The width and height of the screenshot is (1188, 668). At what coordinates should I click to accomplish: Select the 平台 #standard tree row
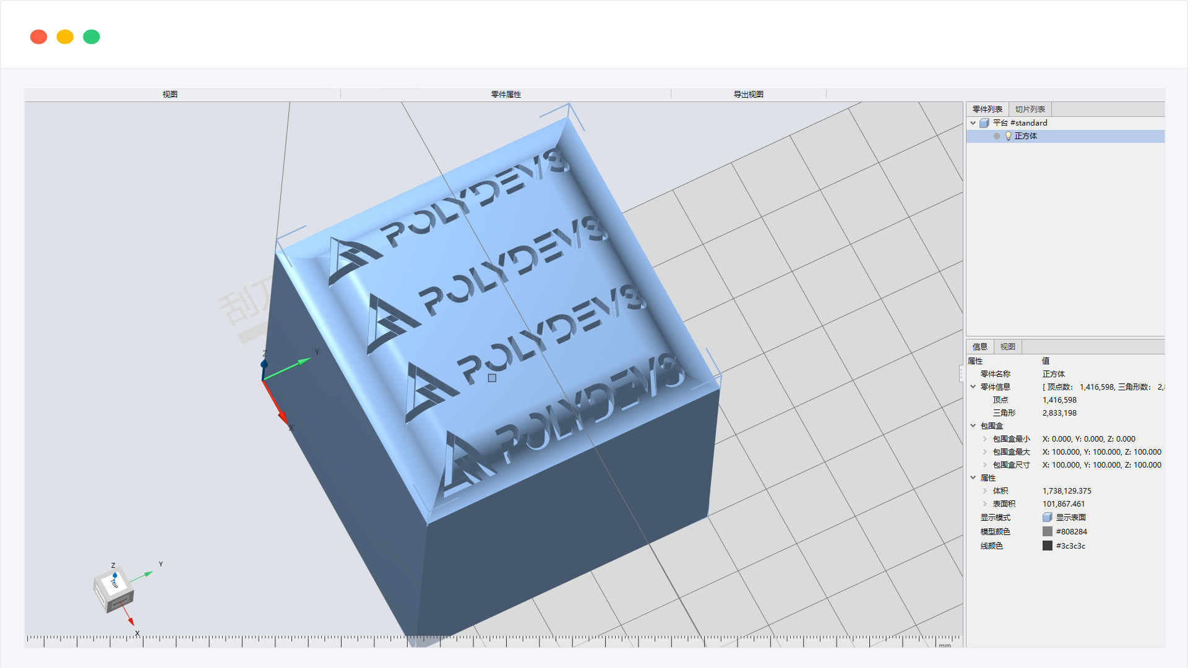coord(1065,123)
